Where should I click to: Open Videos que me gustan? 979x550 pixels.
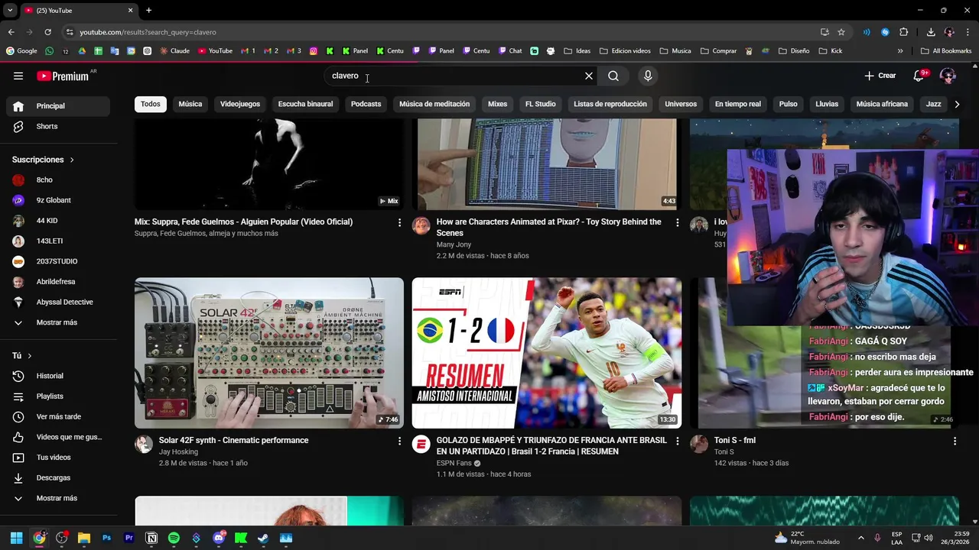(x=58, y=437)
